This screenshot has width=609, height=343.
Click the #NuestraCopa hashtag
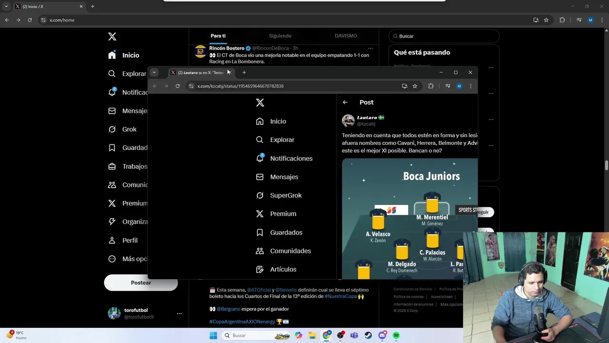(x=341, y=296)
